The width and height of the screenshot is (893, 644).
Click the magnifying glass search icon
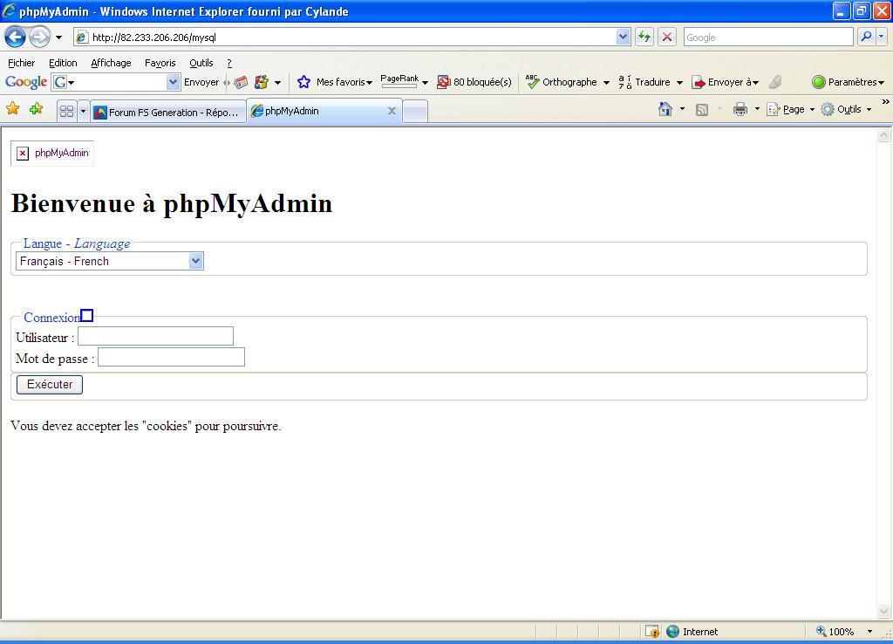click(x=866, y=37)
